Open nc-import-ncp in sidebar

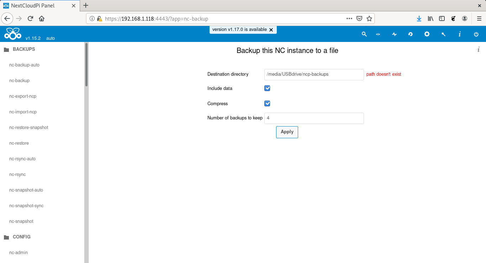coord(23,112)
